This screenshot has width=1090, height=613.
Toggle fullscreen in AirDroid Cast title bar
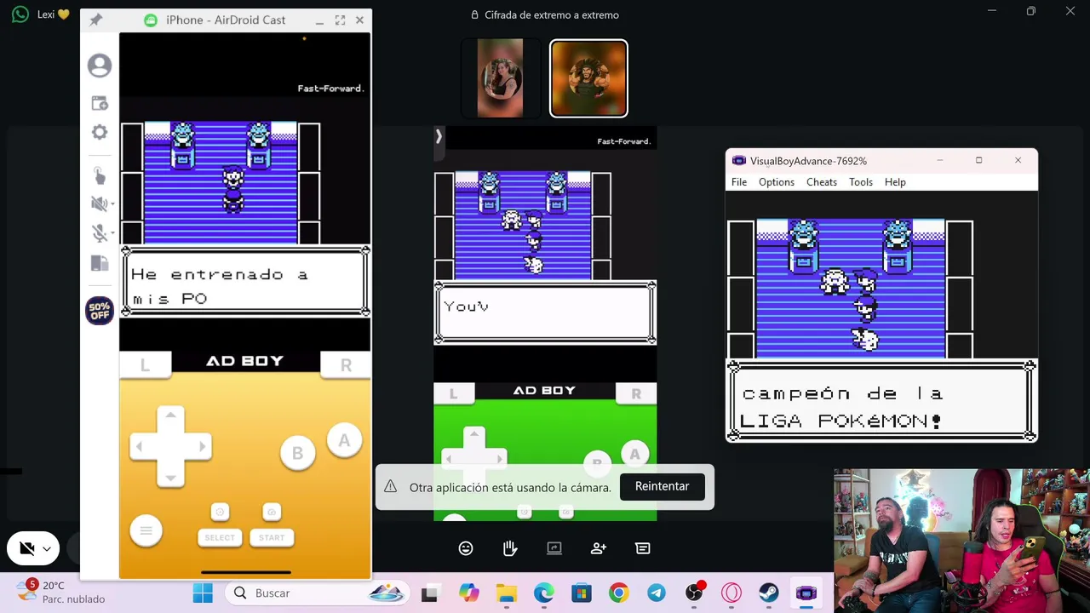click(x=340, y=20)
